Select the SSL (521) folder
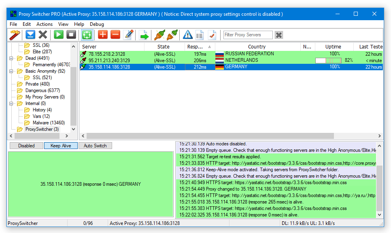Viewport: 391px width, 233px height. click(42, 78)
